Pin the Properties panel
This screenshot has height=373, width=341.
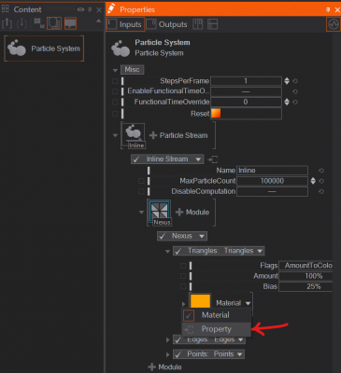[x=328, y=9]
